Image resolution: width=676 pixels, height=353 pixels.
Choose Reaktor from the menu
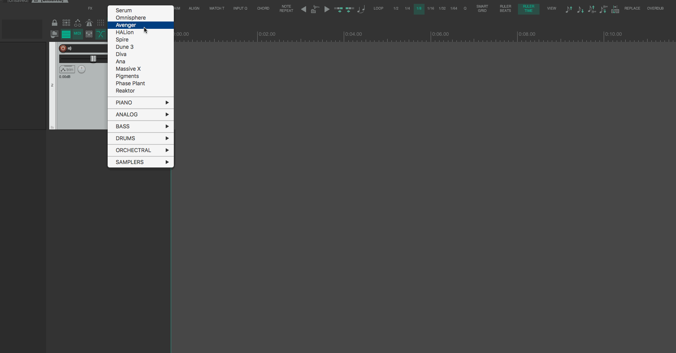[141, 91]
